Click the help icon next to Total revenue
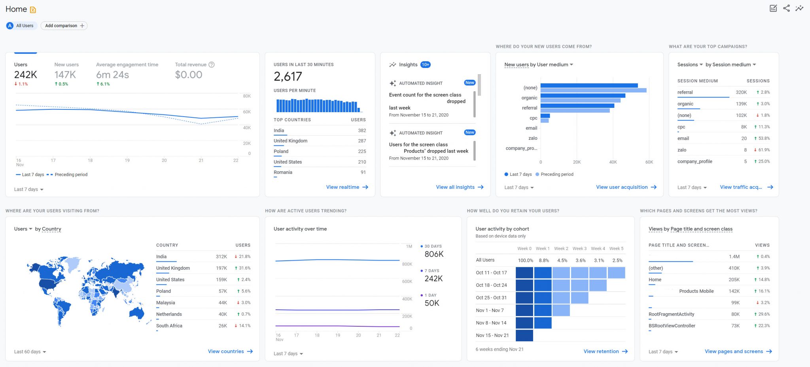 coord(211,64)
